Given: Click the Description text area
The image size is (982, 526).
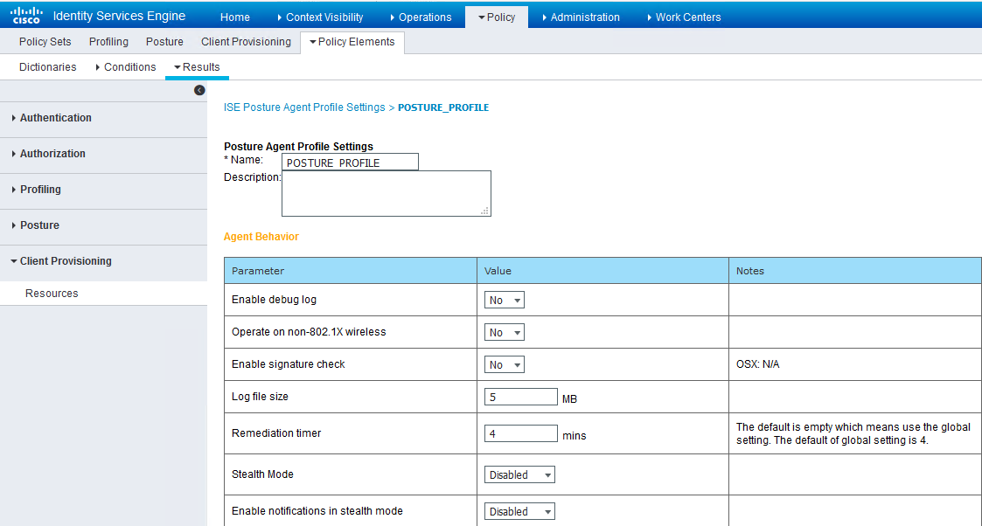Looking at the screenshot, I should pyautogui.click(x=387, y=193).
